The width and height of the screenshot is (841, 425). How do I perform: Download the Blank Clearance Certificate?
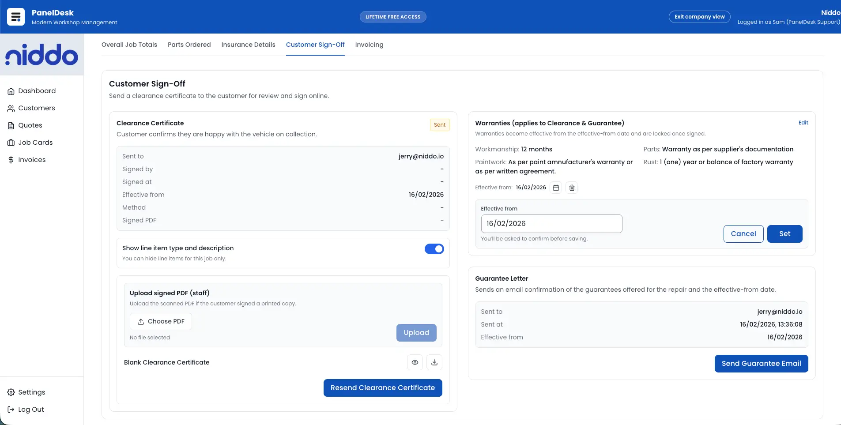pos(434,362)
